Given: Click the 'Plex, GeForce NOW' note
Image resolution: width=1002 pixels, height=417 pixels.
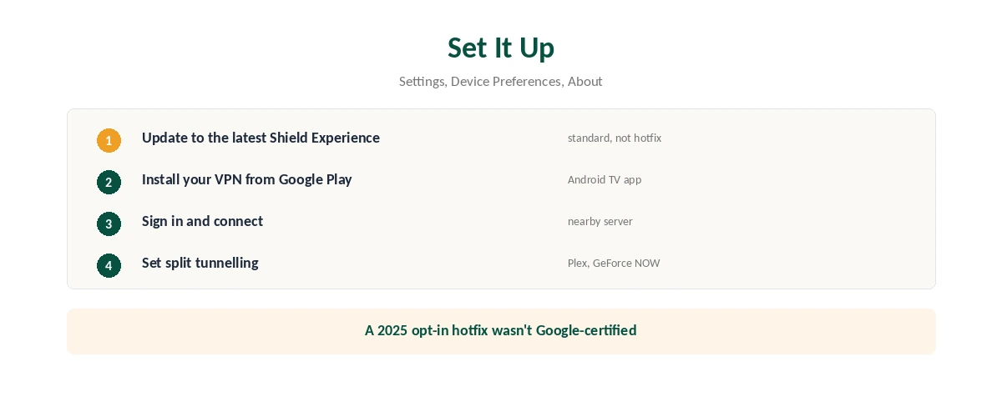Looking at the screenshot, I should click(x=614, y=263).
